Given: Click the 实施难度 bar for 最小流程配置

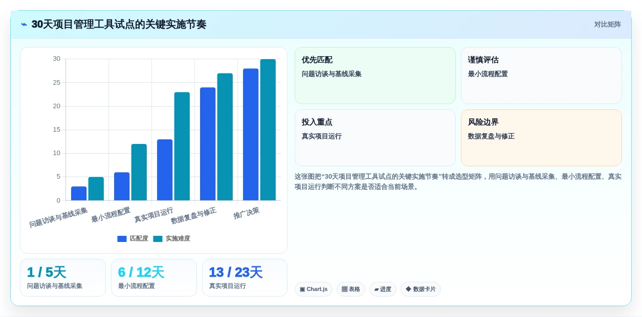Looking at the screenshot, I should coord(139,172).
